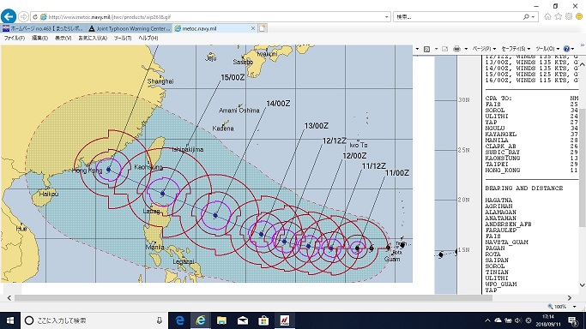
Task: Open the ツール(O) command bar dropdown
Action: [x=547, y=49]
